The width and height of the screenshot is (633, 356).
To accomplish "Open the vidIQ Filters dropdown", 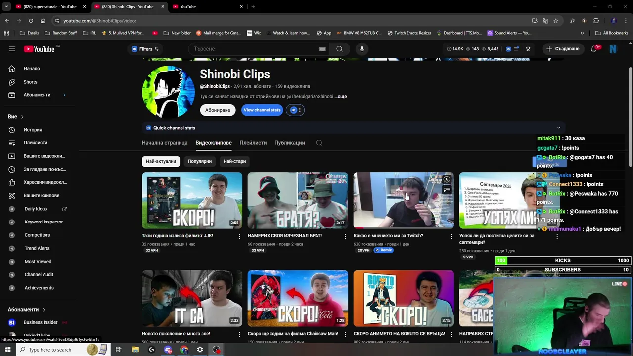I will [145, 49].
